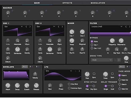Enable the Common Sync checkbox

point(69,88)
